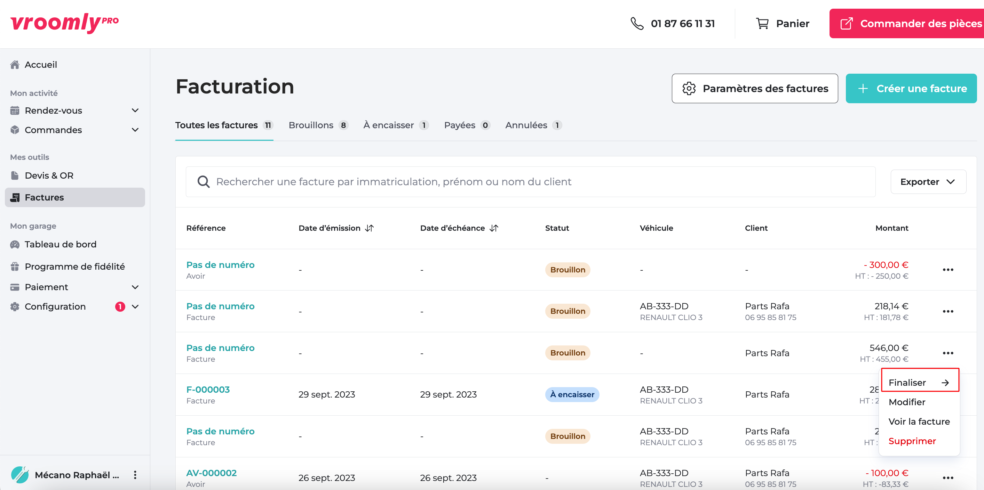Screen dimensions: 984x490
Task: Open the vertical dots menu beside Mécano Raphaël
Action: tap(135, 475)
